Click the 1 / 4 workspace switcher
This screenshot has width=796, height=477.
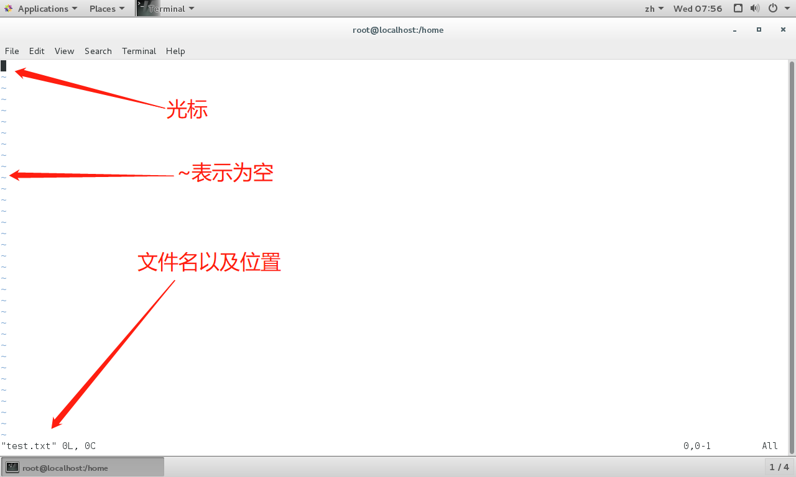point(779,467)
